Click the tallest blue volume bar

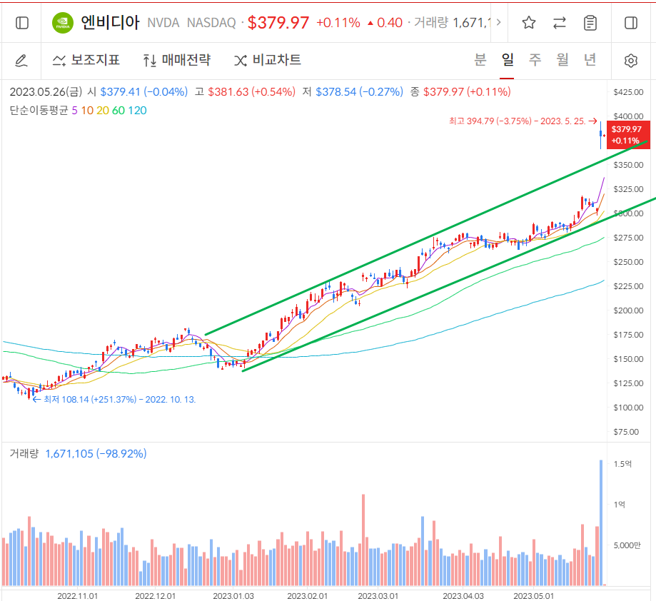(601, 522)
